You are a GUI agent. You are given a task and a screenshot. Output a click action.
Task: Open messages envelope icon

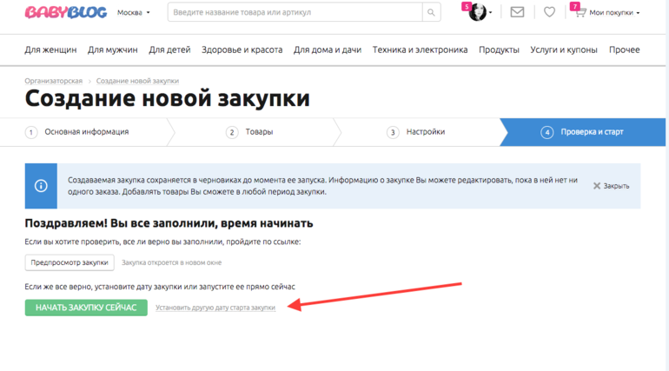click(517, 13)
